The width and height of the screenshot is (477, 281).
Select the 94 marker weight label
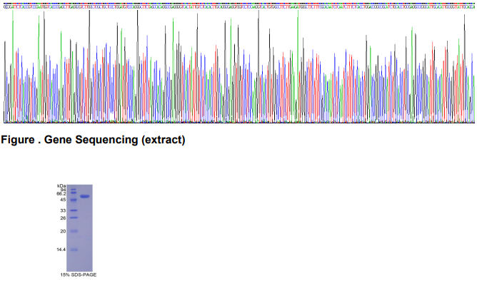pyautogui.click(x=64, y=190)
